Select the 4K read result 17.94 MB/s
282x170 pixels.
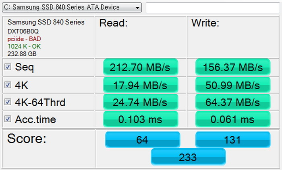tap(141, 85)
